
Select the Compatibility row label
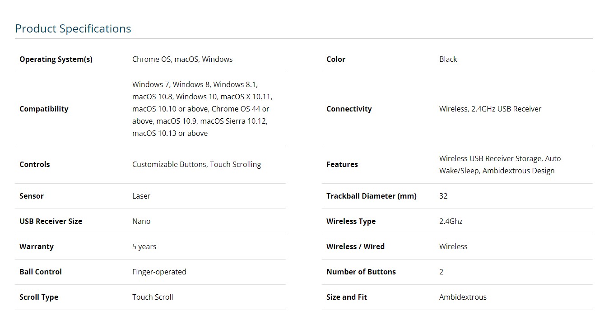point(44,109)
